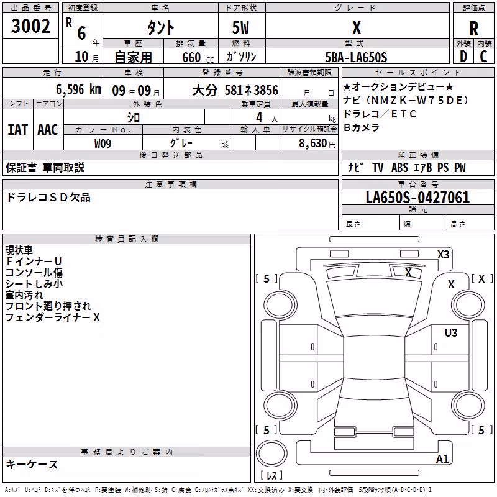Click X3 damage mark on front bumper
The width and height of the screenshot is (497, 497).
[443, 255]
